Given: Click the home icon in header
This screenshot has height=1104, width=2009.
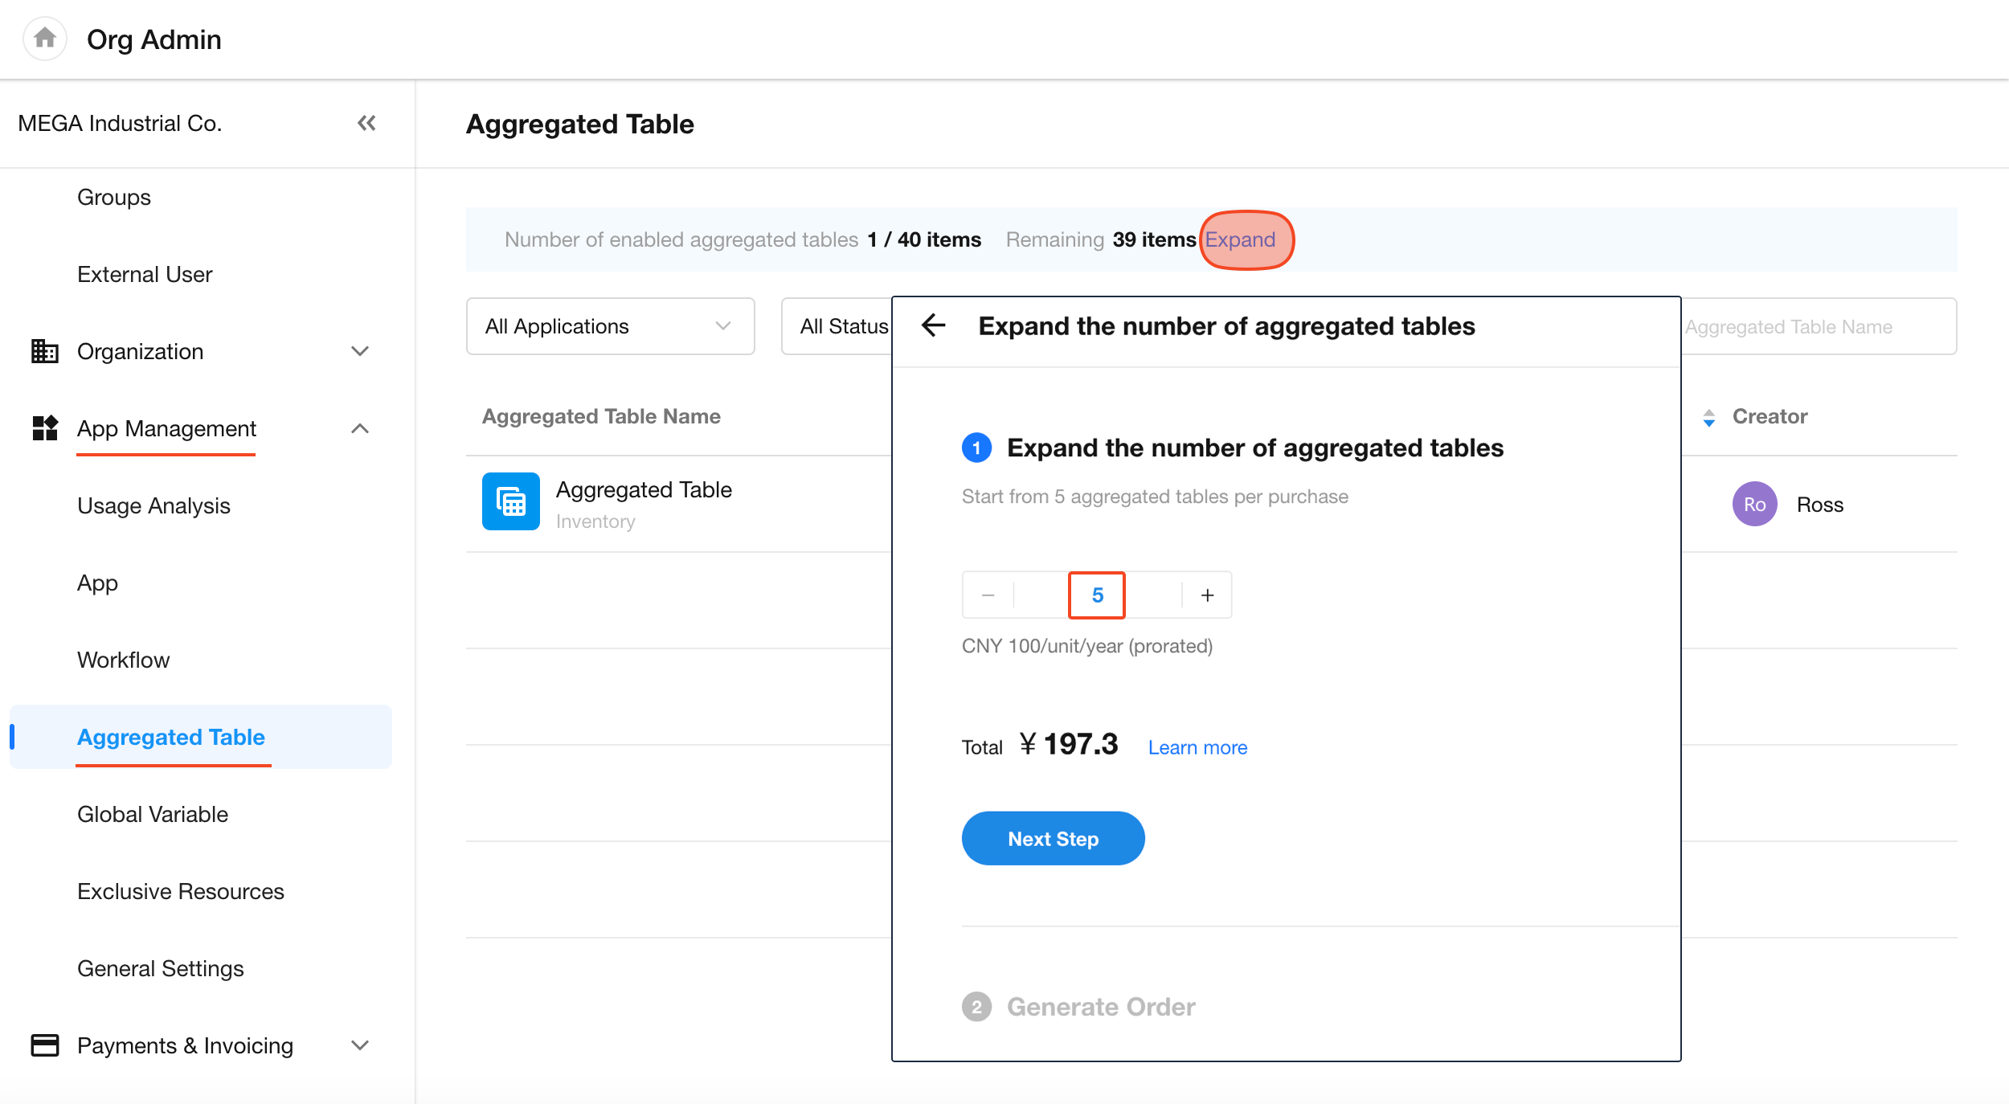Looking at the screenshot, I should point(45,38).
